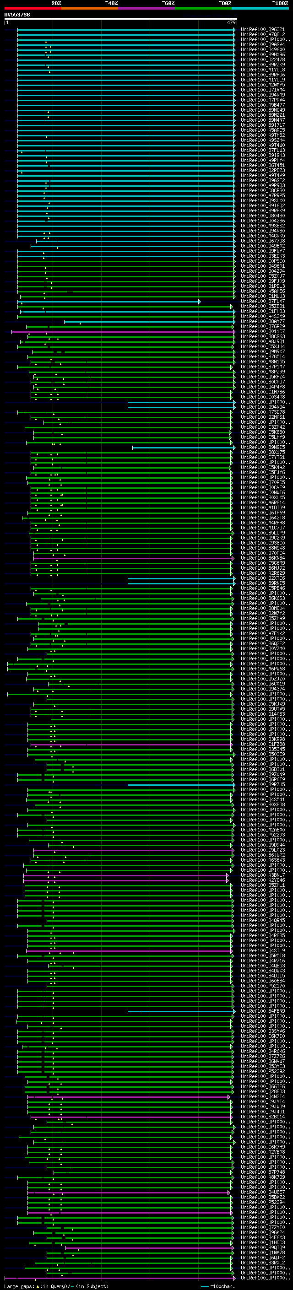Select hit label UniRef100_Q677D8
The width and height of the screenshot is (293, 1290).
(x=263, y=241)
